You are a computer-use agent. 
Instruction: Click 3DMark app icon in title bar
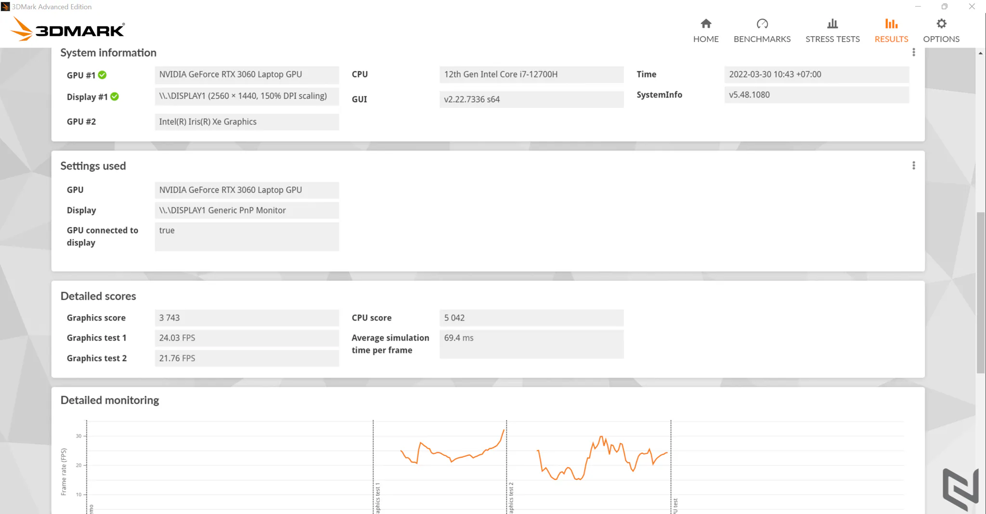5,7
